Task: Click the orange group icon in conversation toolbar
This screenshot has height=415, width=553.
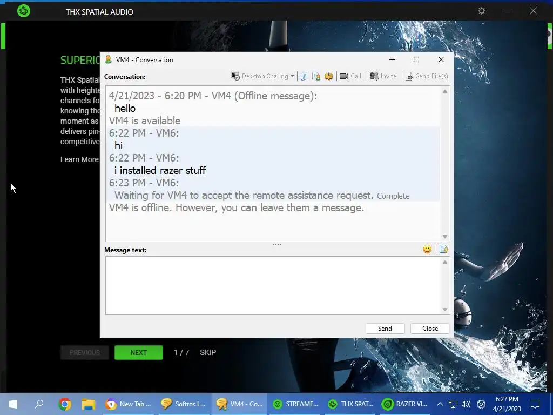Action: pos(329,76)
